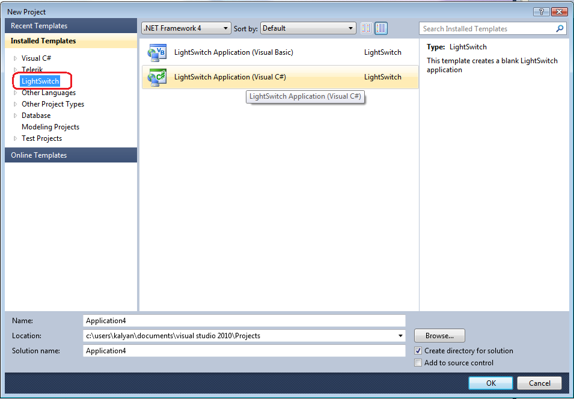Switch to small icons view
This screenshot has height=399, width=574.
point(367,28)
